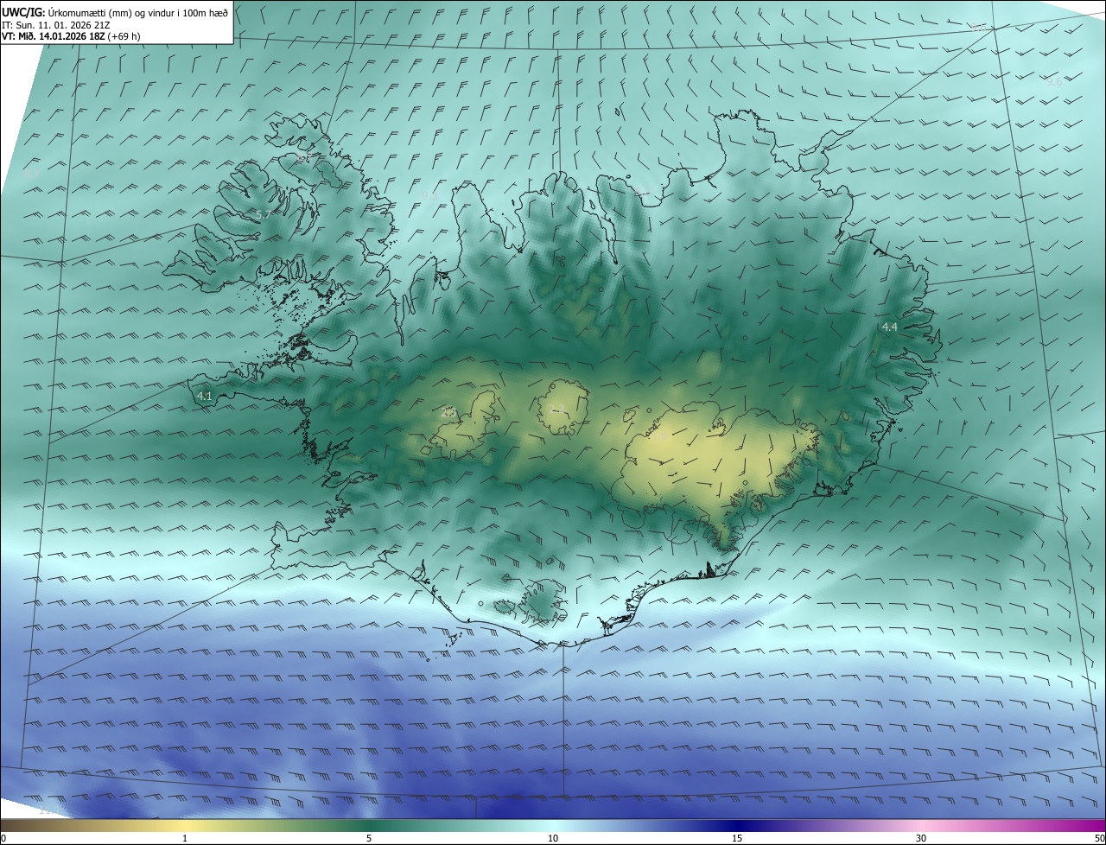Screen dimensions: 1106x845
Task: Click the '0' label on the color scale
Action: [x=3, y=838]
